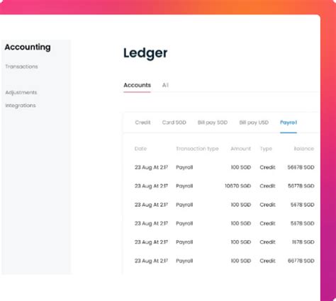This screenshot has width=336, height=301.
Task: Select the Bill pay USD tab
Action: (254, 123)
